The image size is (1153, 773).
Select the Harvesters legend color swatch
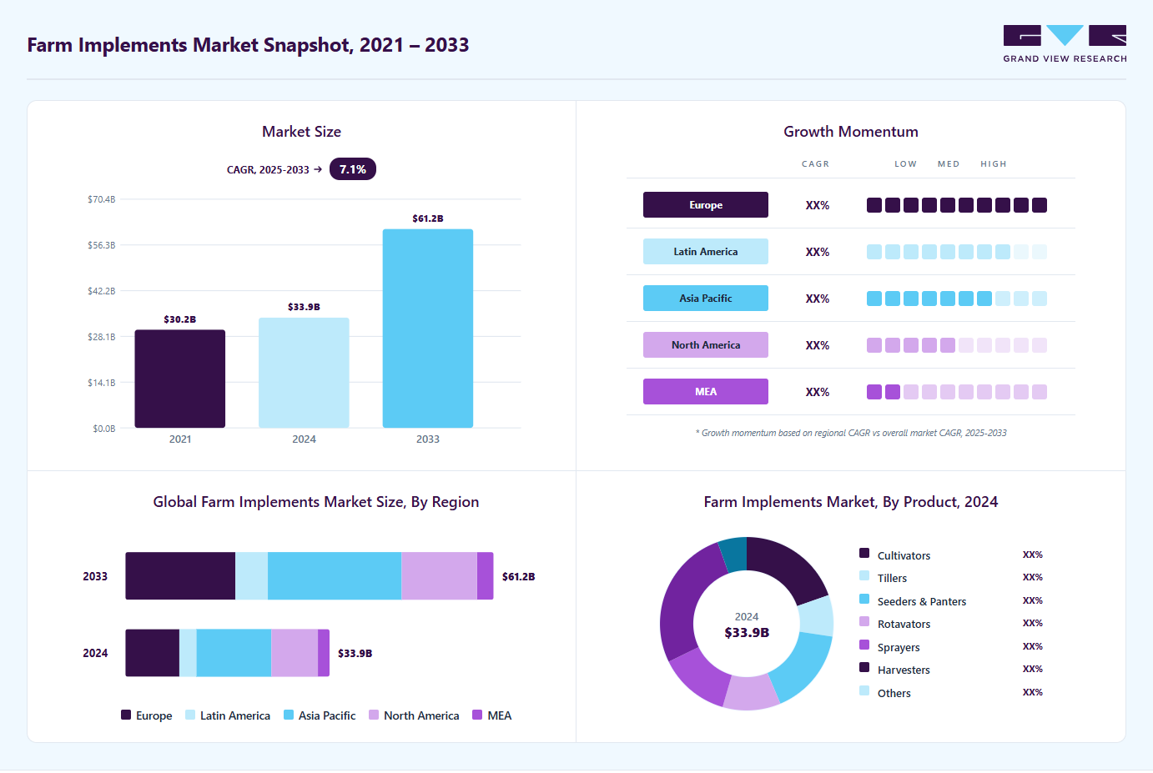[864, 667]
